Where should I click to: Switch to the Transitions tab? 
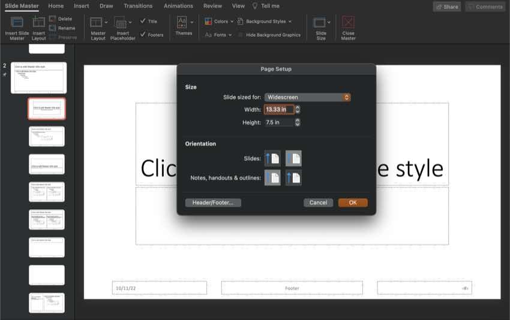138,6
